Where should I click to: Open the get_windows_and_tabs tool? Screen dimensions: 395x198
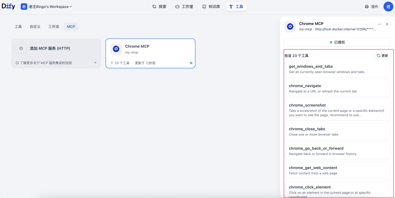tap(337, 69)
